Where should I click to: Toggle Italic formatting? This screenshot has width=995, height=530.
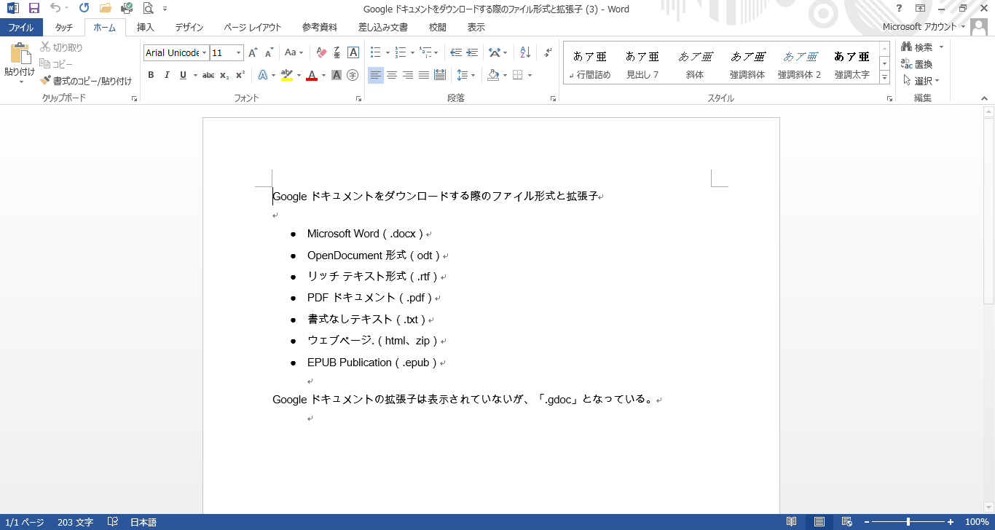tap(167, 75)
